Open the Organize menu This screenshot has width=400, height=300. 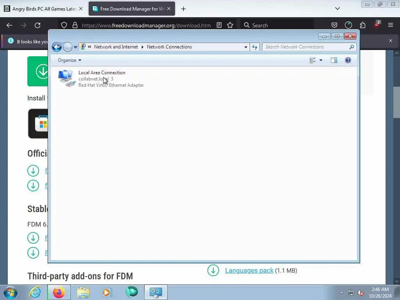coord(70,60)
